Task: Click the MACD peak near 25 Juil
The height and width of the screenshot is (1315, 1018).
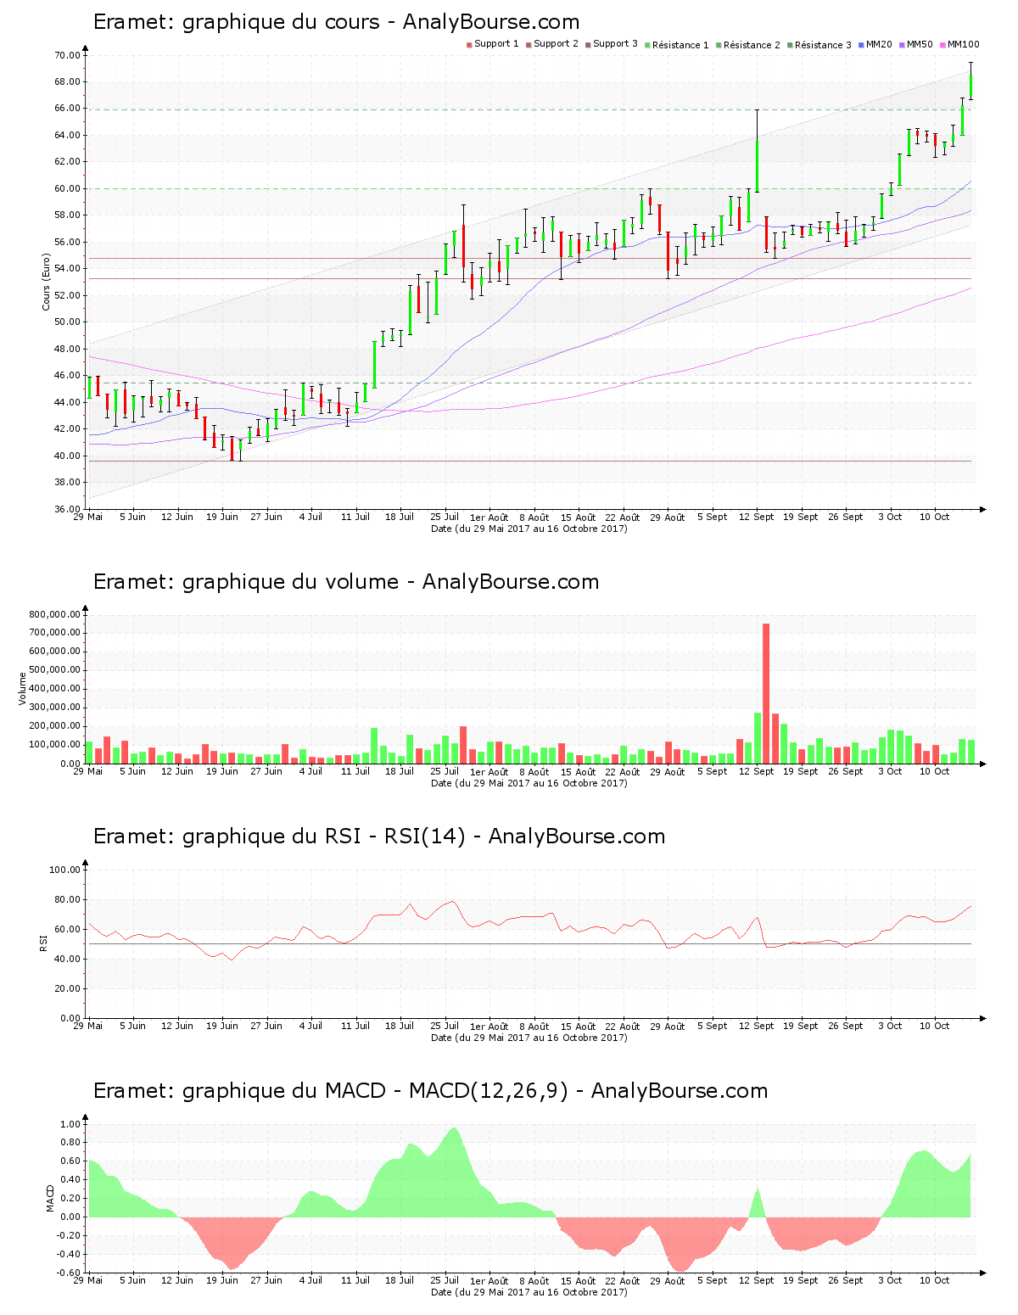Action: click(x=455, y=1130)
